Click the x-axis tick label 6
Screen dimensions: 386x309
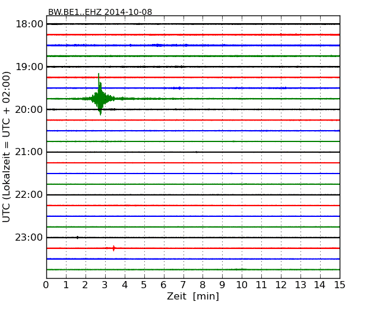pyautogui.click(x=163, y=285)
